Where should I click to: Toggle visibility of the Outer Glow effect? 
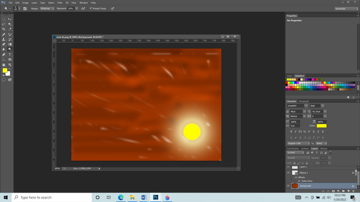299,181
